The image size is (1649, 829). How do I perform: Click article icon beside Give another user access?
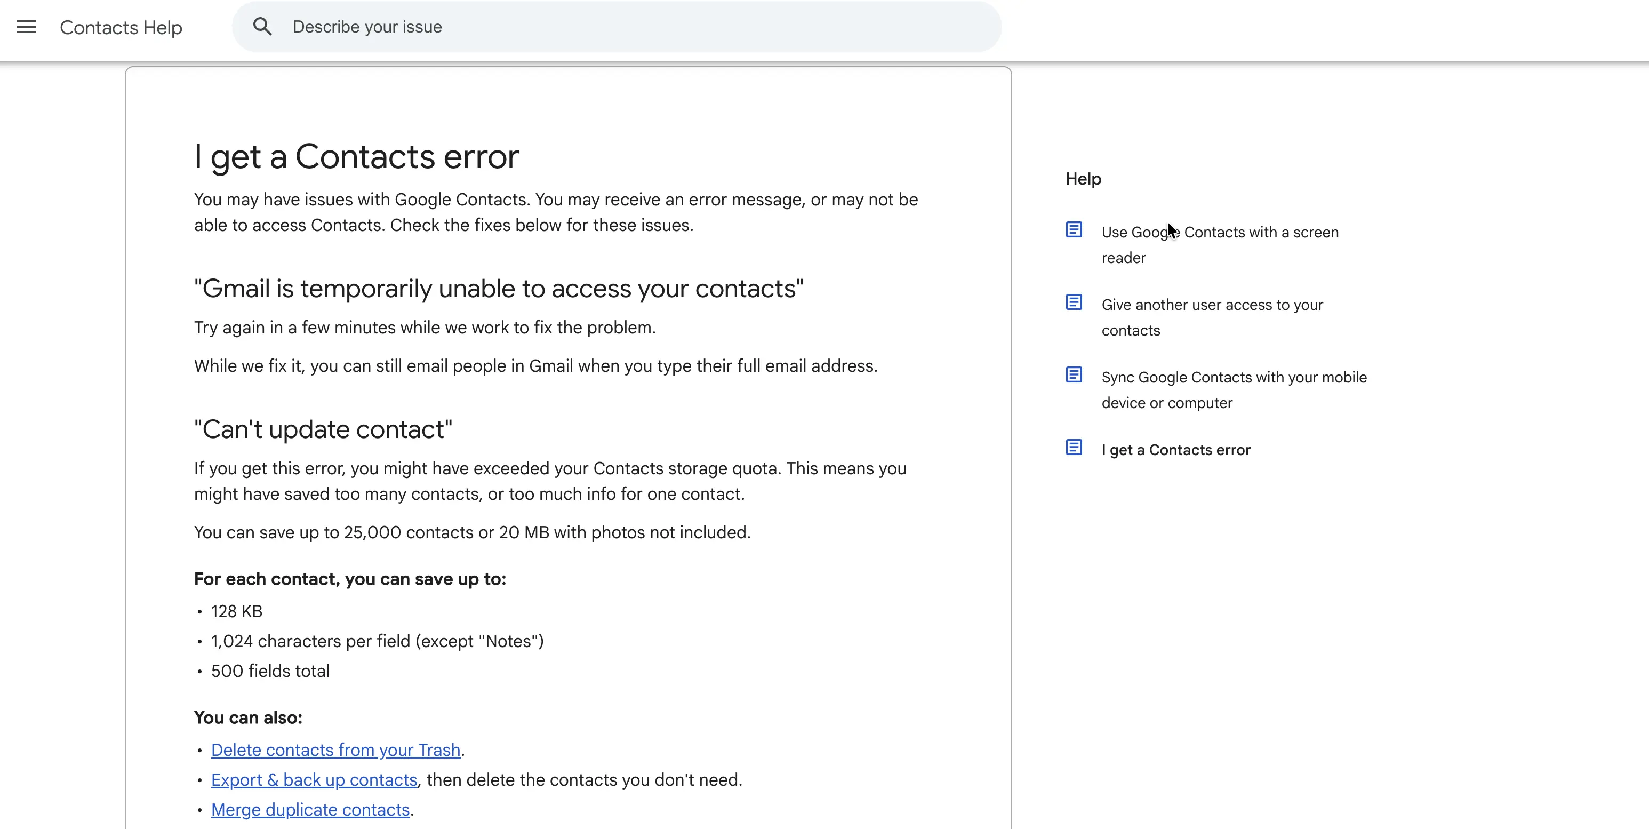(x=1074, y=301)
